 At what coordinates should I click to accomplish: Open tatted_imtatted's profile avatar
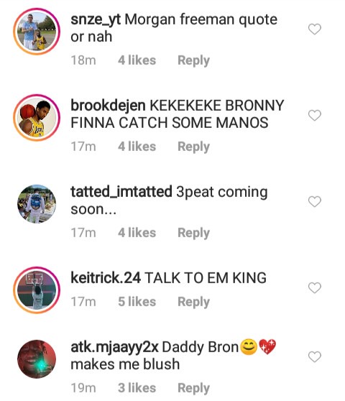click(x=37, y=204)
